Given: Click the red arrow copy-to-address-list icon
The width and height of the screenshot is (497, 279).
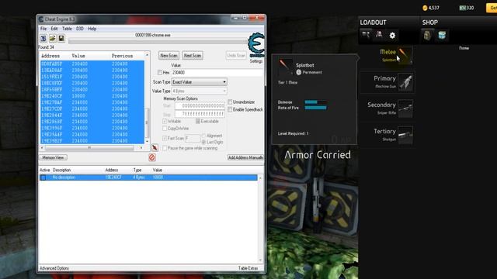Looking at the screenshot, I should (x=155, y=147).
